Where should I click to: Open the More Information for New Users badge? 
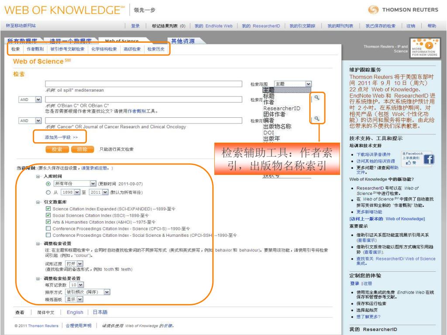(424, 48)
